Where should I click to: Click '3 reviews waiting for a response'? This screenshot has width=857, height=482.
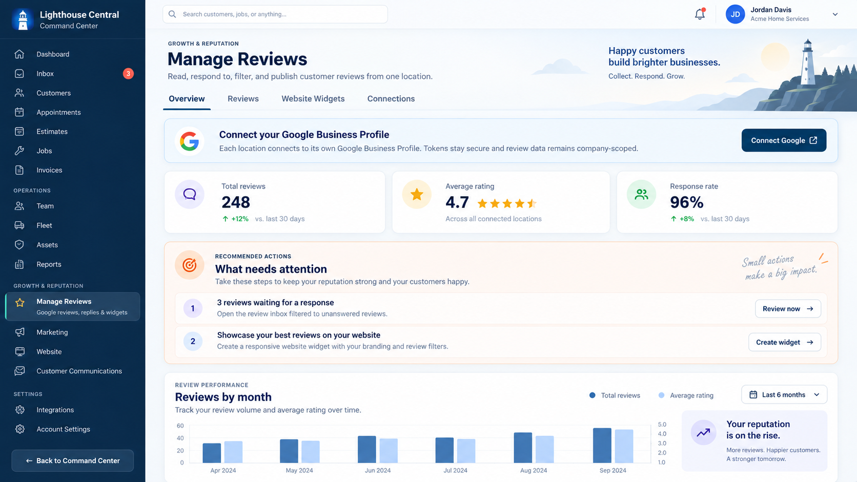(x=275, y=303)
